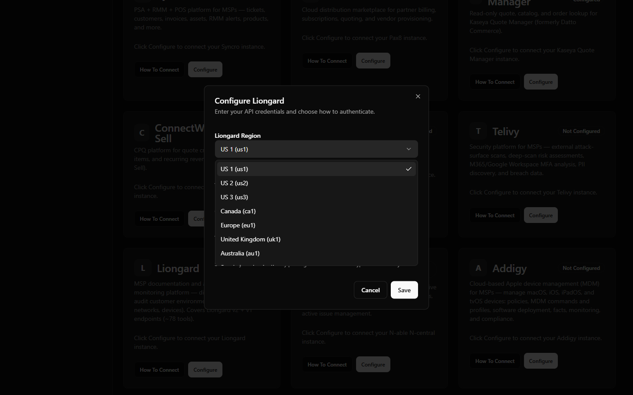Click the Configure Liongard dialog heading

click(249, 101)
